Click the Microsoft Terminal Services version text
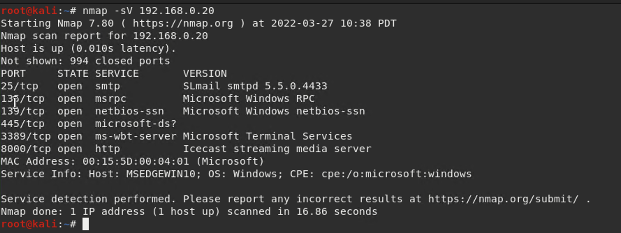 267,136
